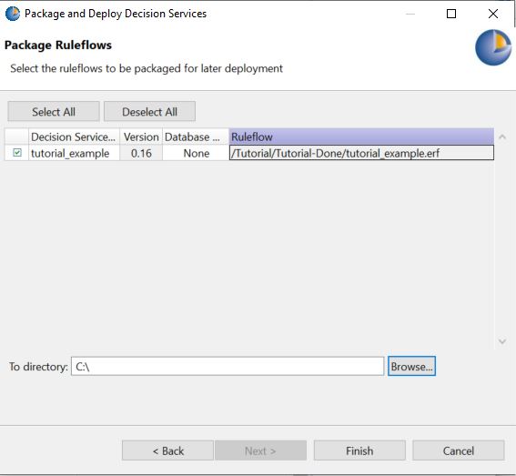Viewport: 516px width, 476px height.
Task: Maximize the Package and Deploy dialog
Action: (451, 14)
